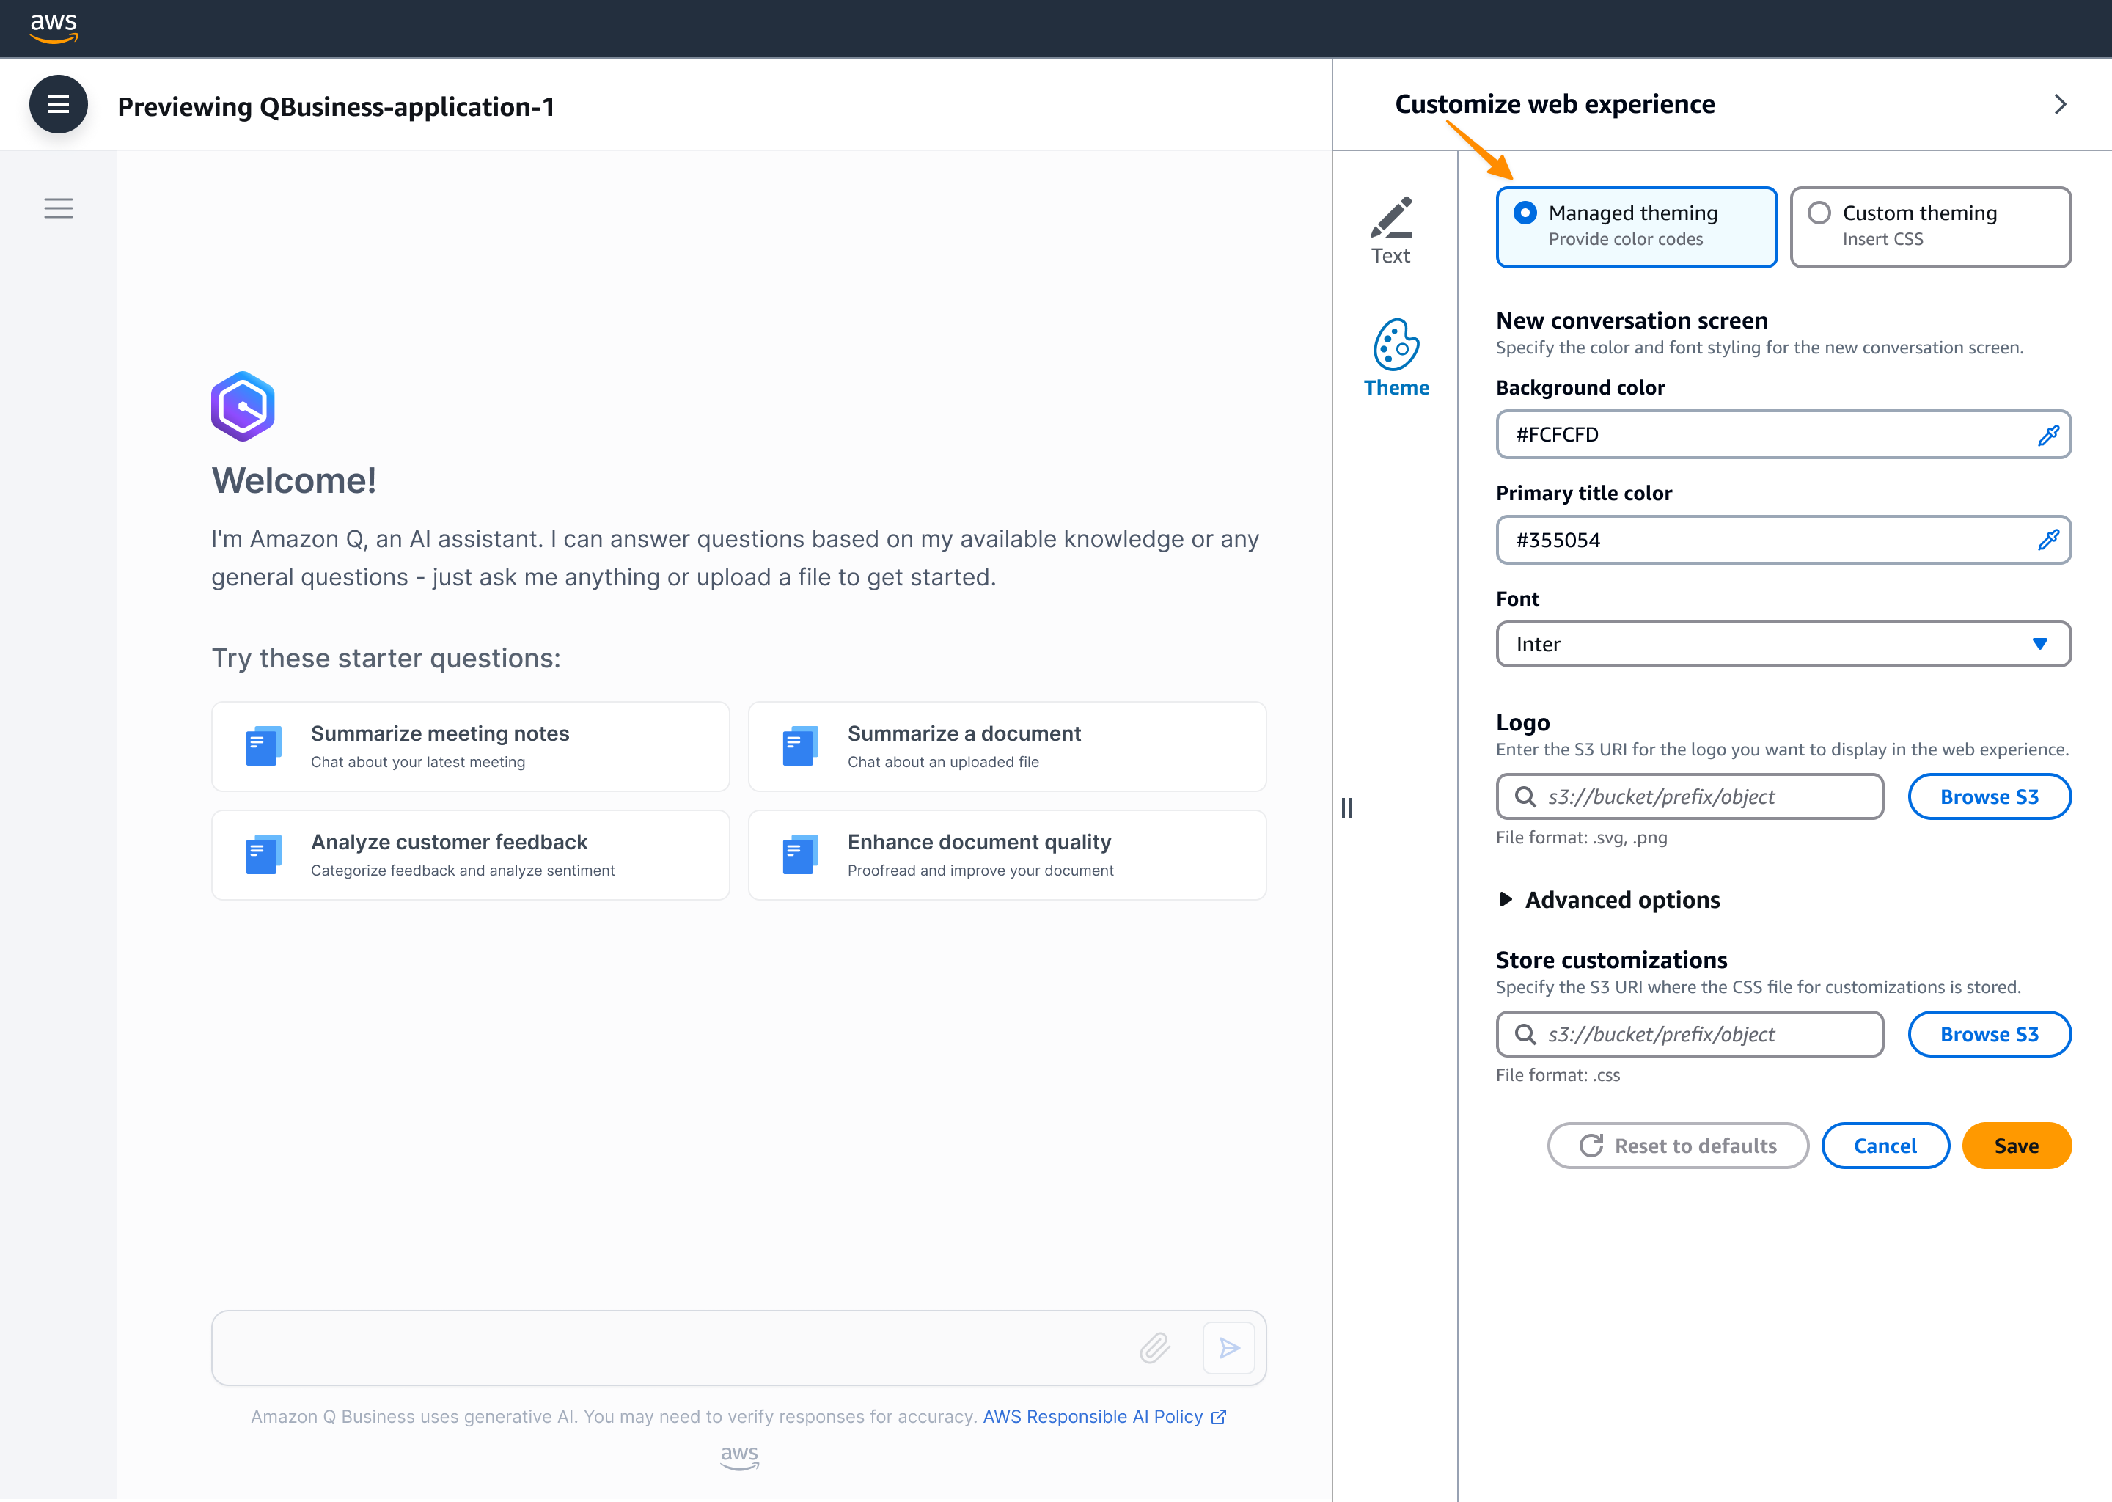Open the chat sidebar hamburger icon

[58, 209]
